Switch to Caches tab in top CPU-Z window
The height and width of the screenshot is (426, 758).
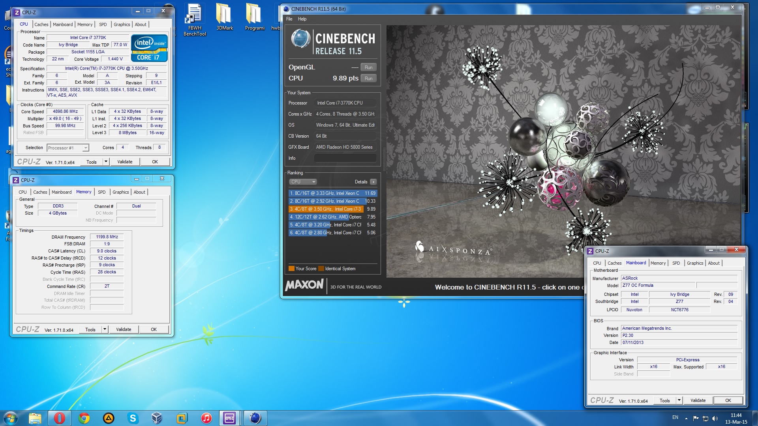point(41,24)
